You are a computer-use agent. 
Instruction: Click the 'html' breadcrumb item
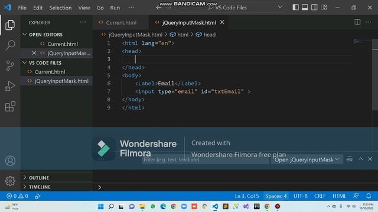(x=183, y=35)
